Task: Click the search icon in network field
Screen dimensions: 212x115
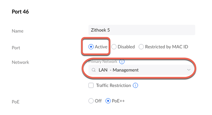Action: (x=94, y=70)
